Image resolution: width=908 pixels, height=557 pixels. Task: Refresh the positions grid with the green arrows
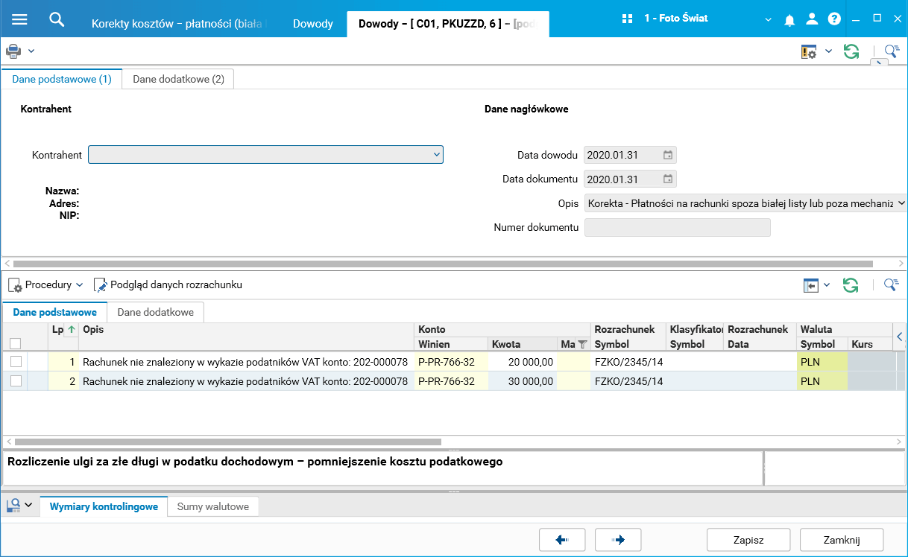pos(851,285)
